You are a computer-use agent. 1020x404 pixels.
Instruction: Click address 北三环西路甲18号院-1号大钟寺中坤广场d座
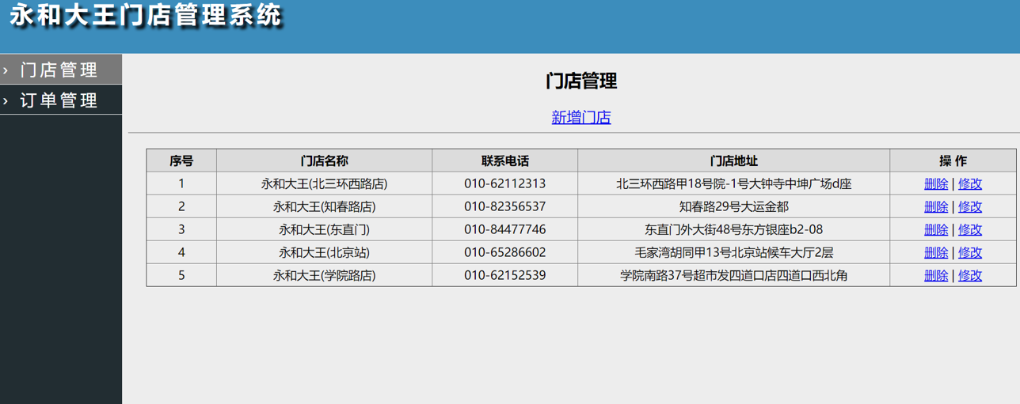tap(734, 183)
